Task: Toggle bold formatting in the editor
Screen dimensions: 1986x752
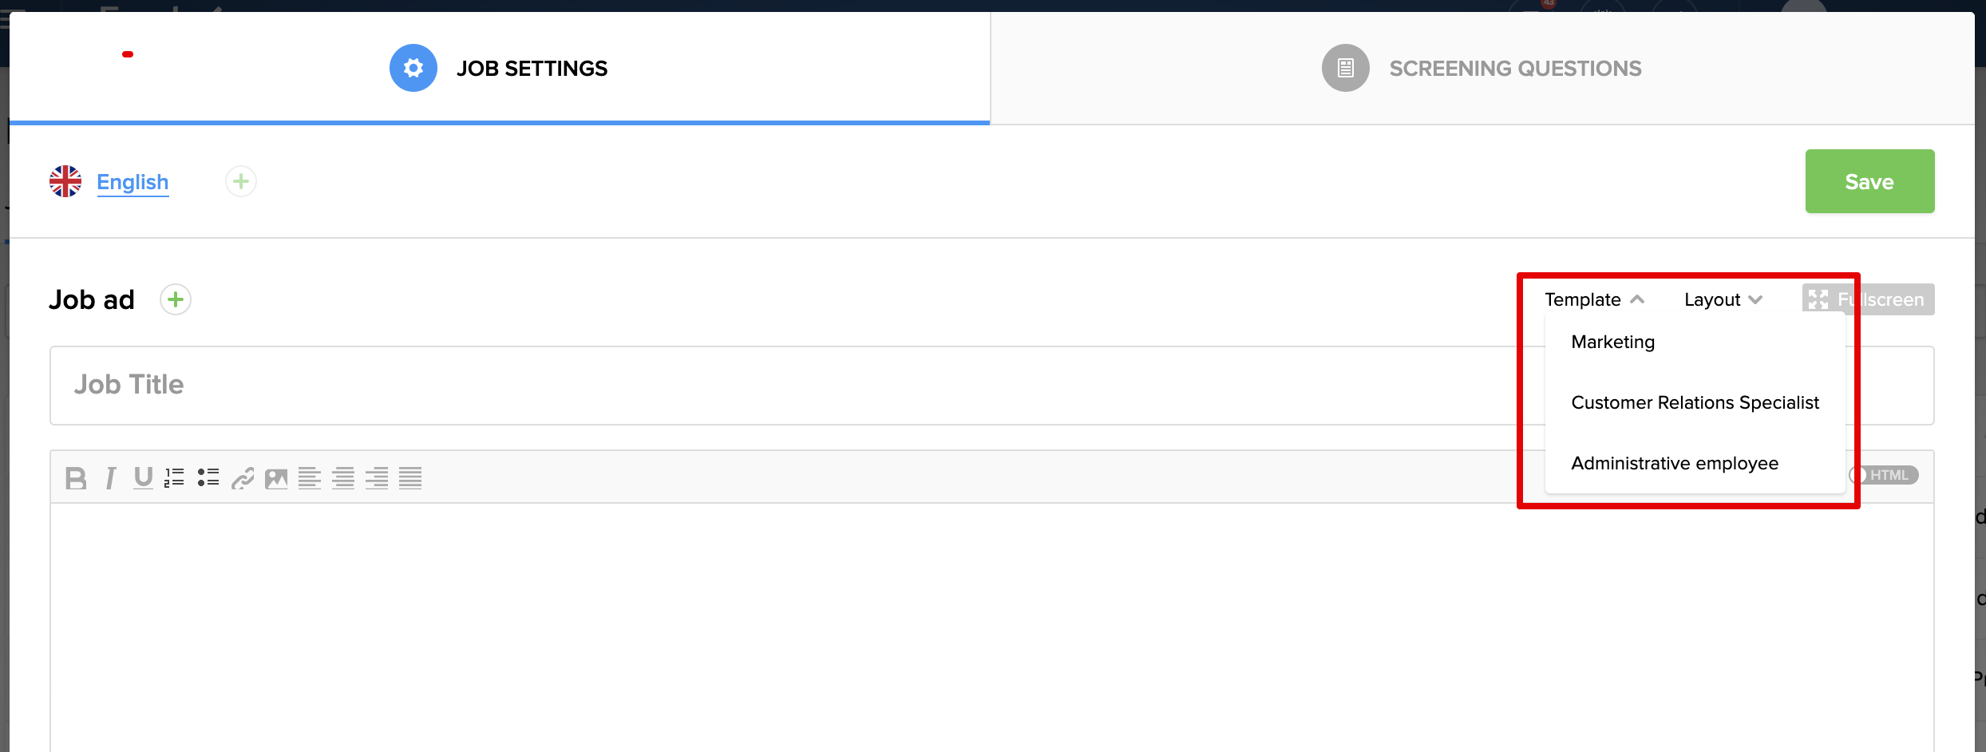Action: (x=76, y=478)
